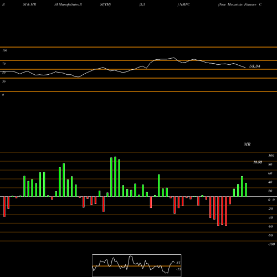The height and width of the screenshot is (277, 277).
Task: Click the leftmost red MR bar
Action: 4,207
